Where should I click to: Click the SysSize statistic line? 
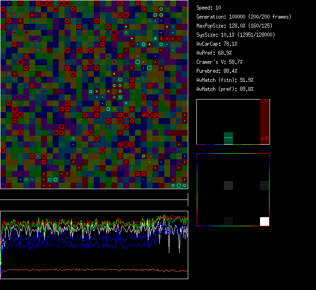(236, 35)
